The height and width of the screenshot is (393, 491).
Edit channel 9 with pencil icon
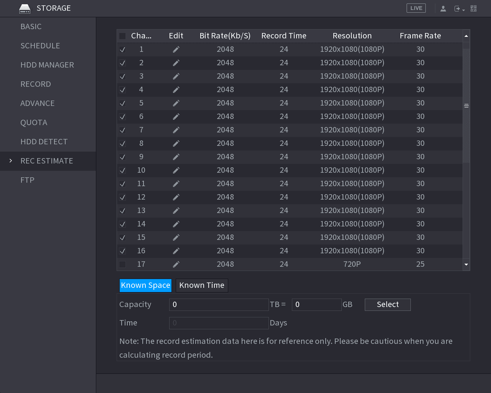pyautogui.click(x=176, y=157)
